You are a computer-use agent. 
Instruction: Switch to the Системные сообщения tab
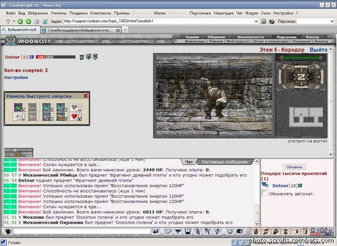pos(224,162)
